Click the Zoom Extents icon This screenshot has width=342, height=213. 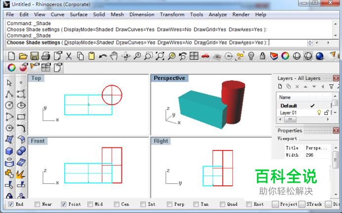(x=160, y=56)
